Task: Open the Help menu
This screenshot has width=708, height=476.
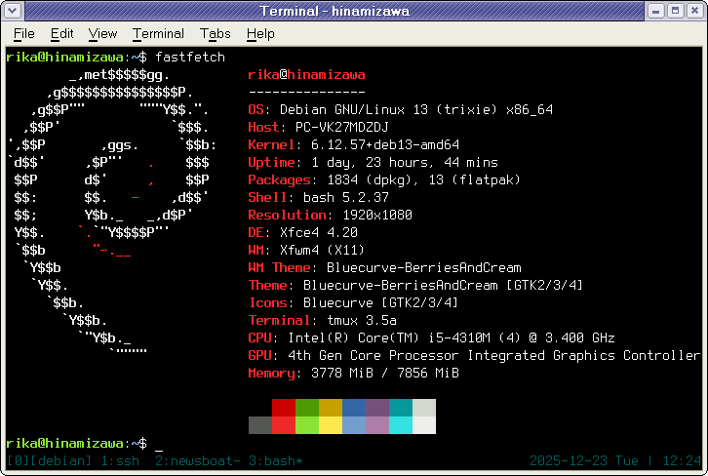Action: (260, 34)
